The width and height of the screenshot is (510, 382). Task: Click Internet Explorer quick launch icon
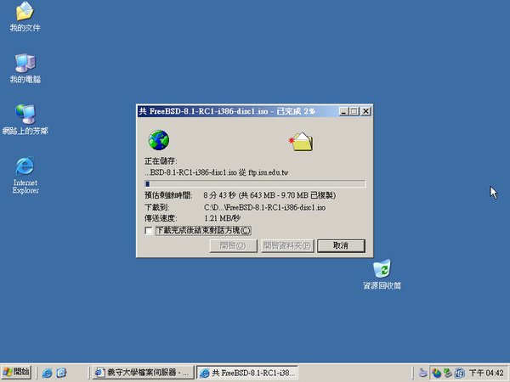coord(47,373)
